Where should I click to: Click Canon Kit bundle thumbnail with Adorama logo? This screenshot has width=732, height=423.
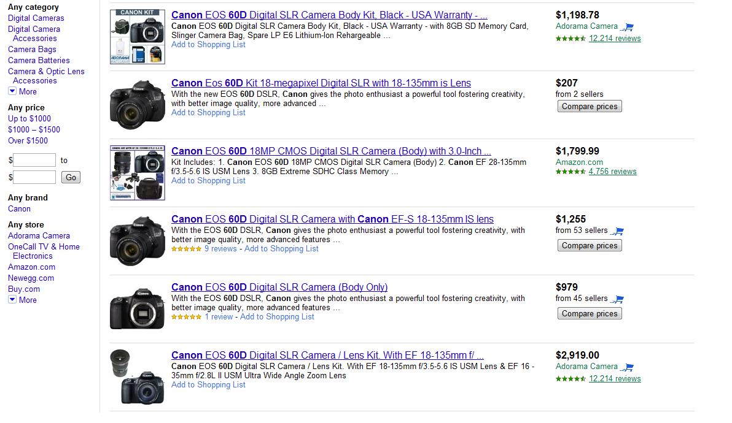(138, 37)
